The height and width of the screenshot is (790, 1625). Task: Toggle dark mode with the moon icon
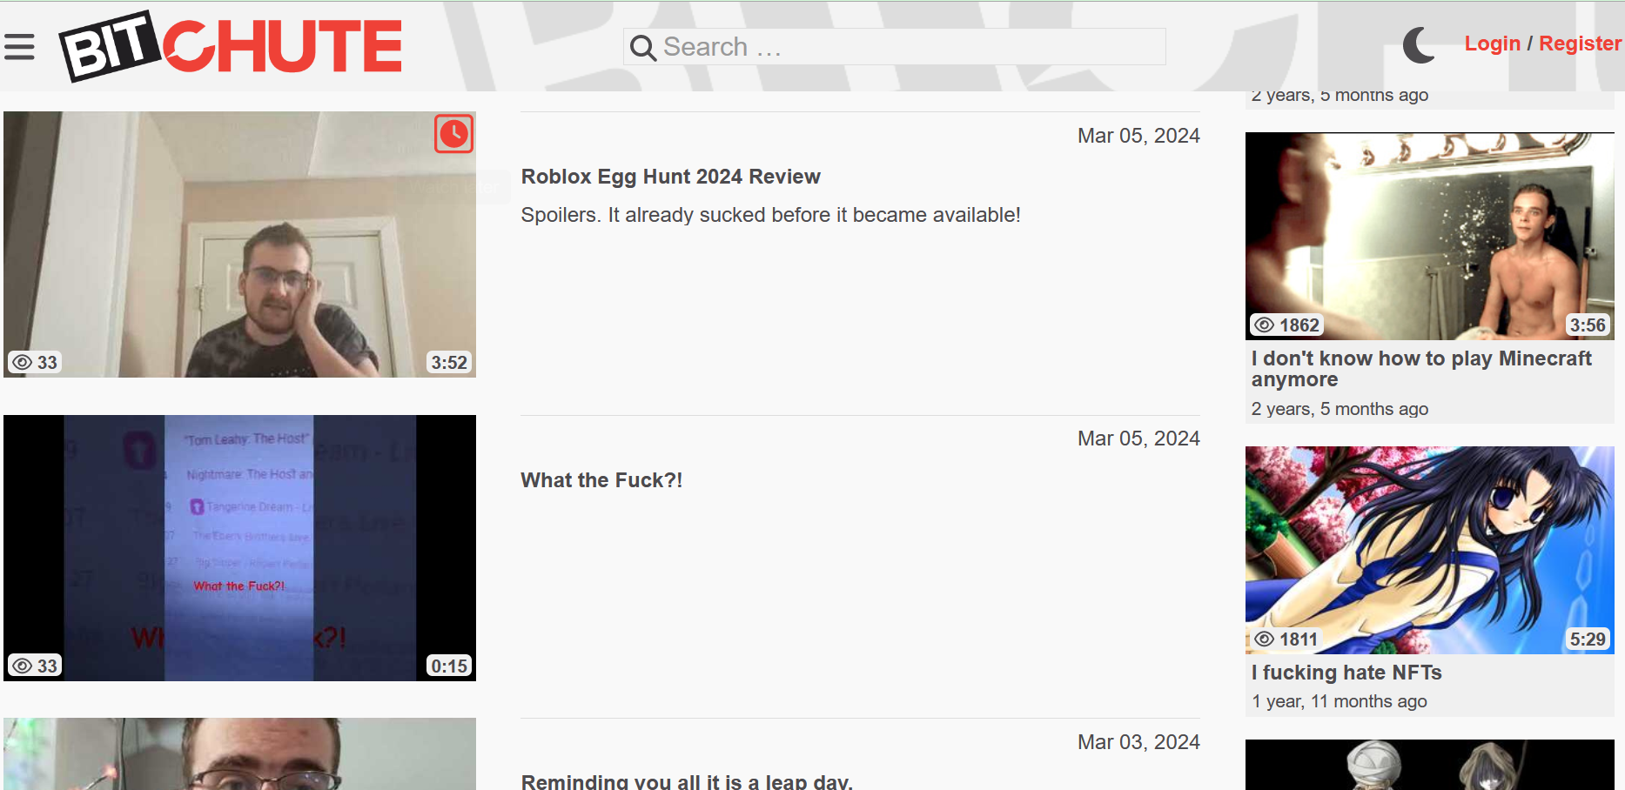pyautogui.click(x=1419, y=45)
